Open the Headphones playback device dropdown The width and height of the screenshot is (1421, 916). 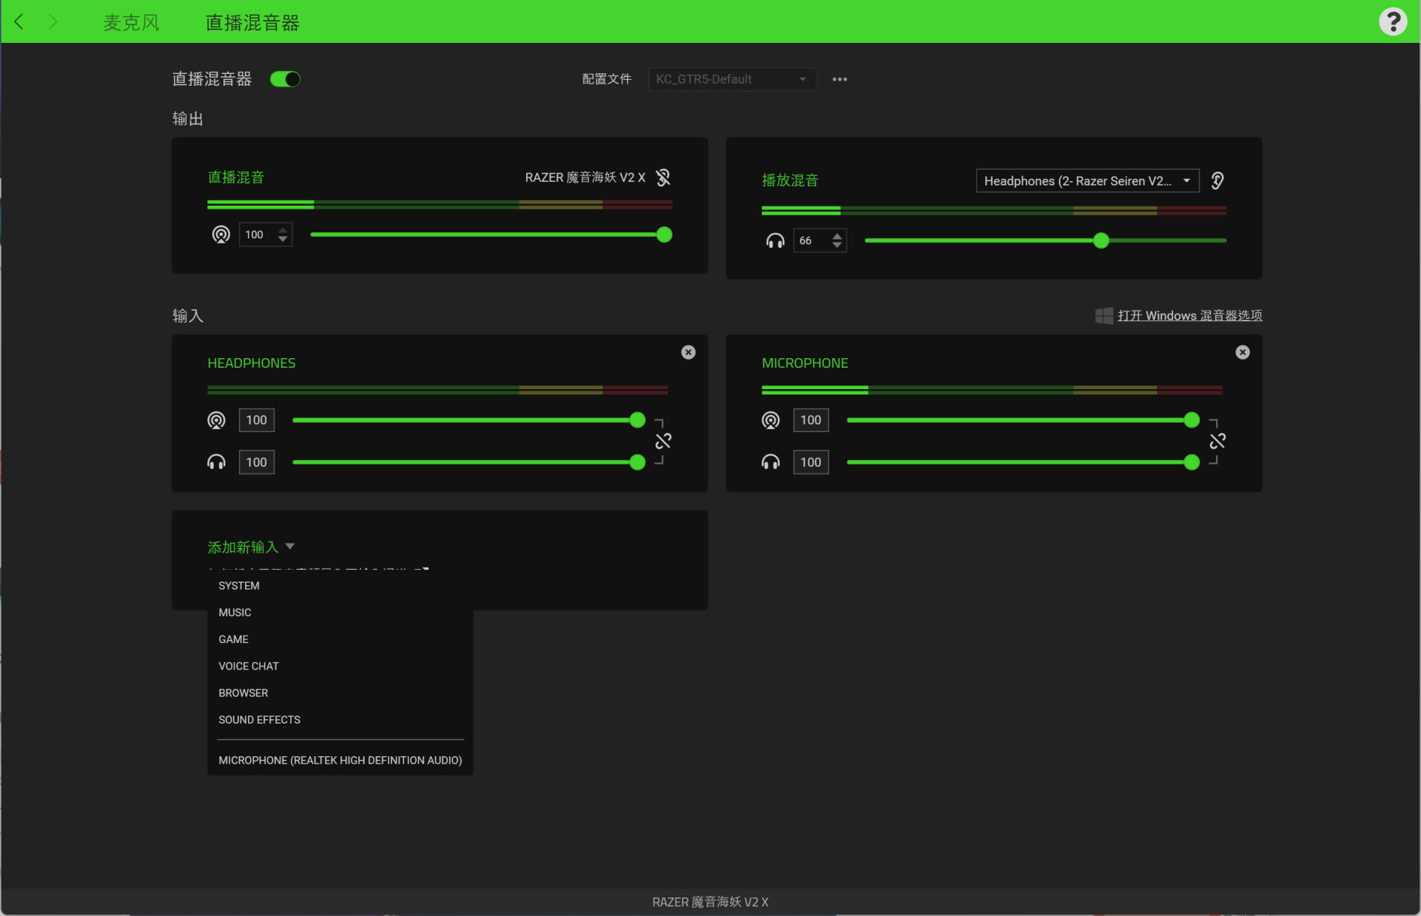pos(1086,181)
